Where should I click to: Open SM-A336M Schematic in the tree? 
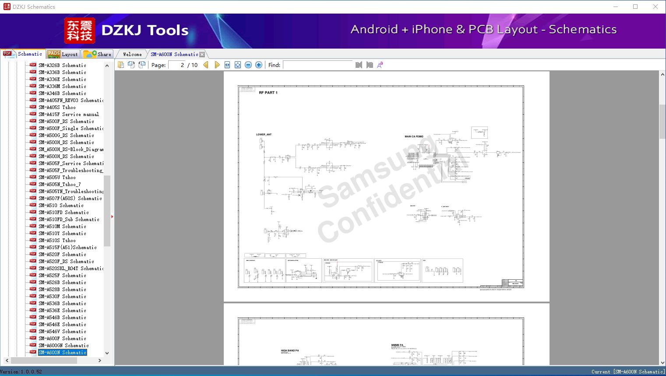[62, 86]
